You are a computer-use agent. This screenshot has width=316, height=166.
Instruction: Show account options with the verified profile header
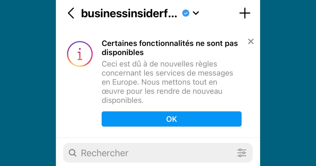pos(196,13)
